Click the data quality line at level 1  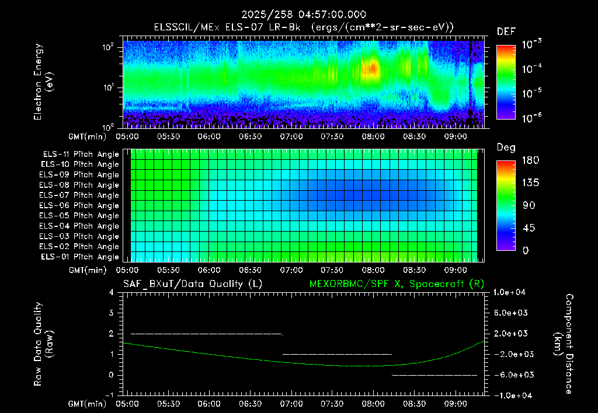tap(337, 354)
